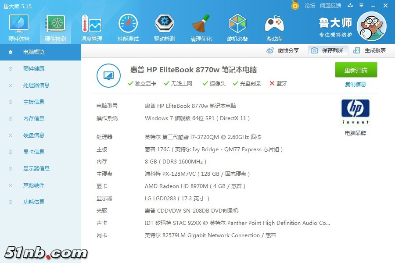
Task: Click the Weibo share icon
Action: click(270, 50)
